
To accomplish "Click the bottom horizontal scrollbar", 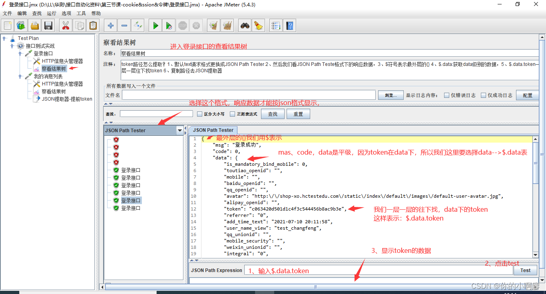I will [316, 287].
